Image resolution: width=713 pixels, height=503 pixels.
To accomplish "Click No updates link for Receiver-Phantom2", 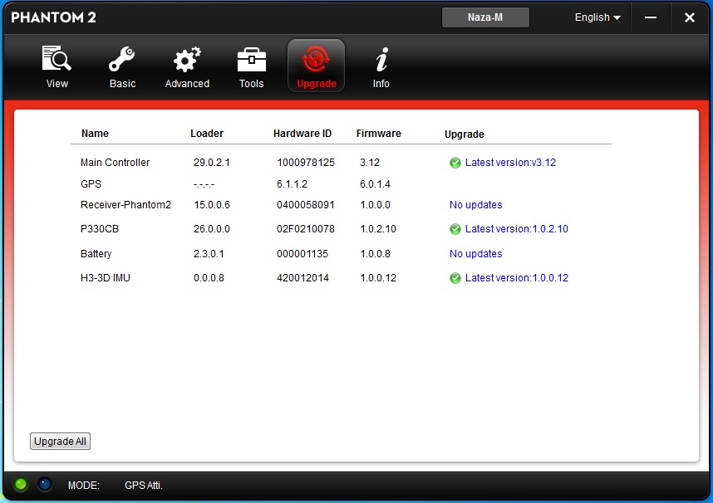I will click(x=475, y=205).
